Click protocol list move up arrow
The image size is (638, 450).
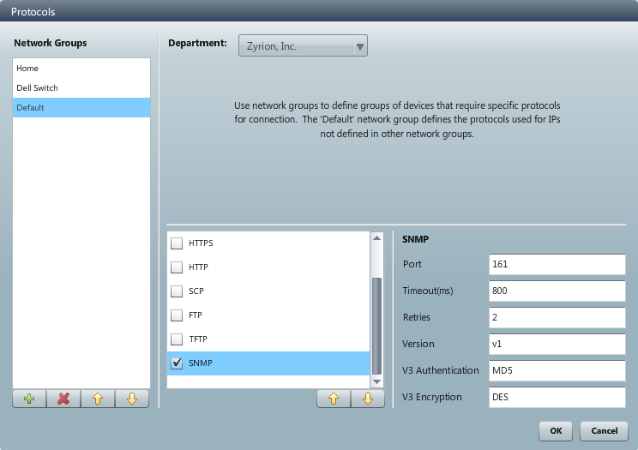(x=334, y=399)
